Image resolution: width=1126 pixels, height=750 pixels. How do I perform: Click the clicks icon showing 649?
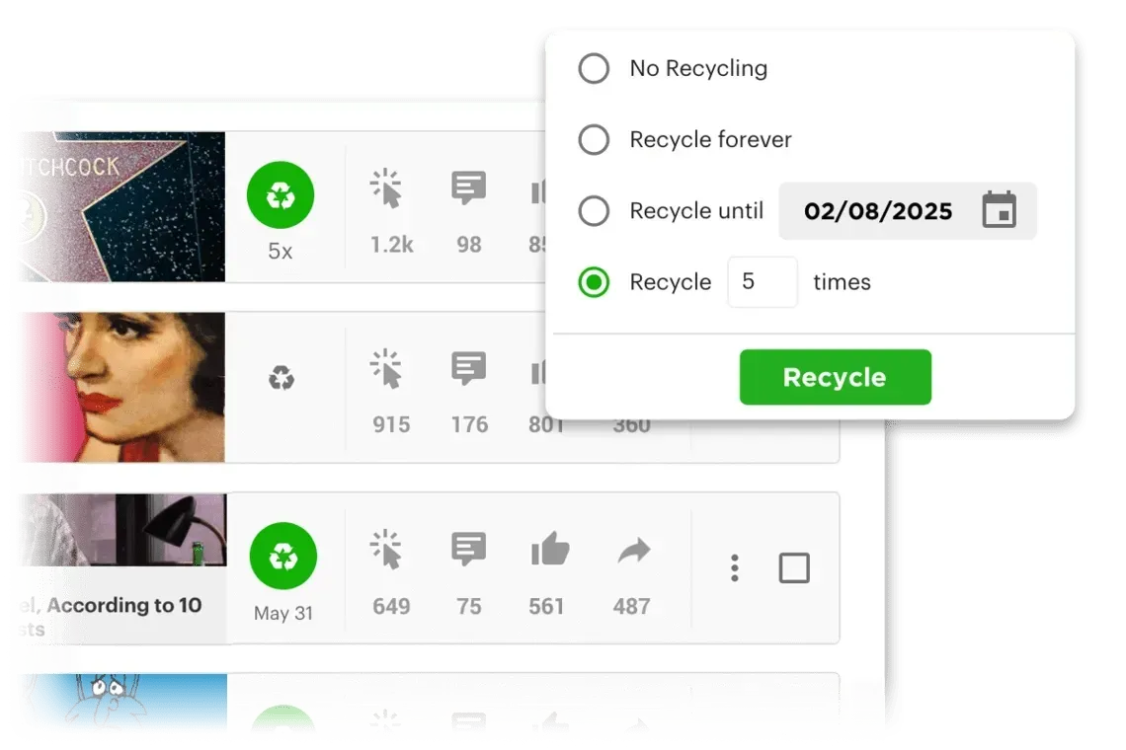click(x=389, y=548)
